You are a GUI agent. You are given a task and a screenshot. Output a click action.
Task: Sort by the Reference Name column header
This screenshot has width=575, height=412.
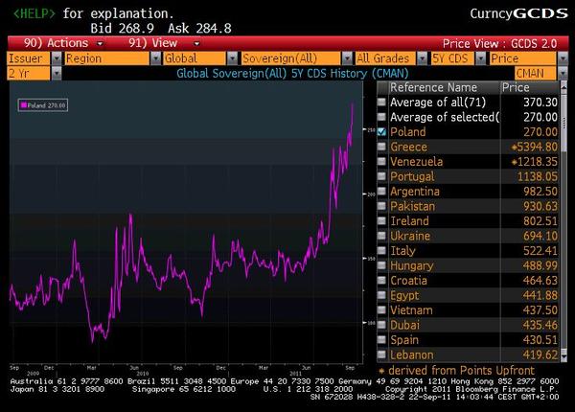point(444,87)
